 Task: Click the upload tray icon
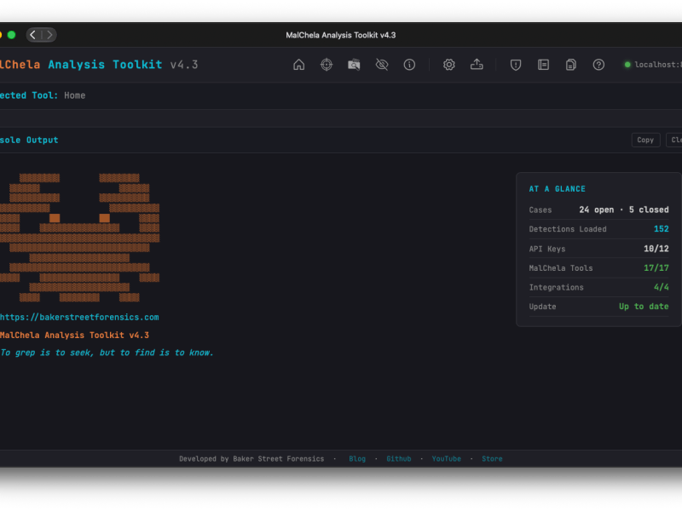(x=477, y=65)
